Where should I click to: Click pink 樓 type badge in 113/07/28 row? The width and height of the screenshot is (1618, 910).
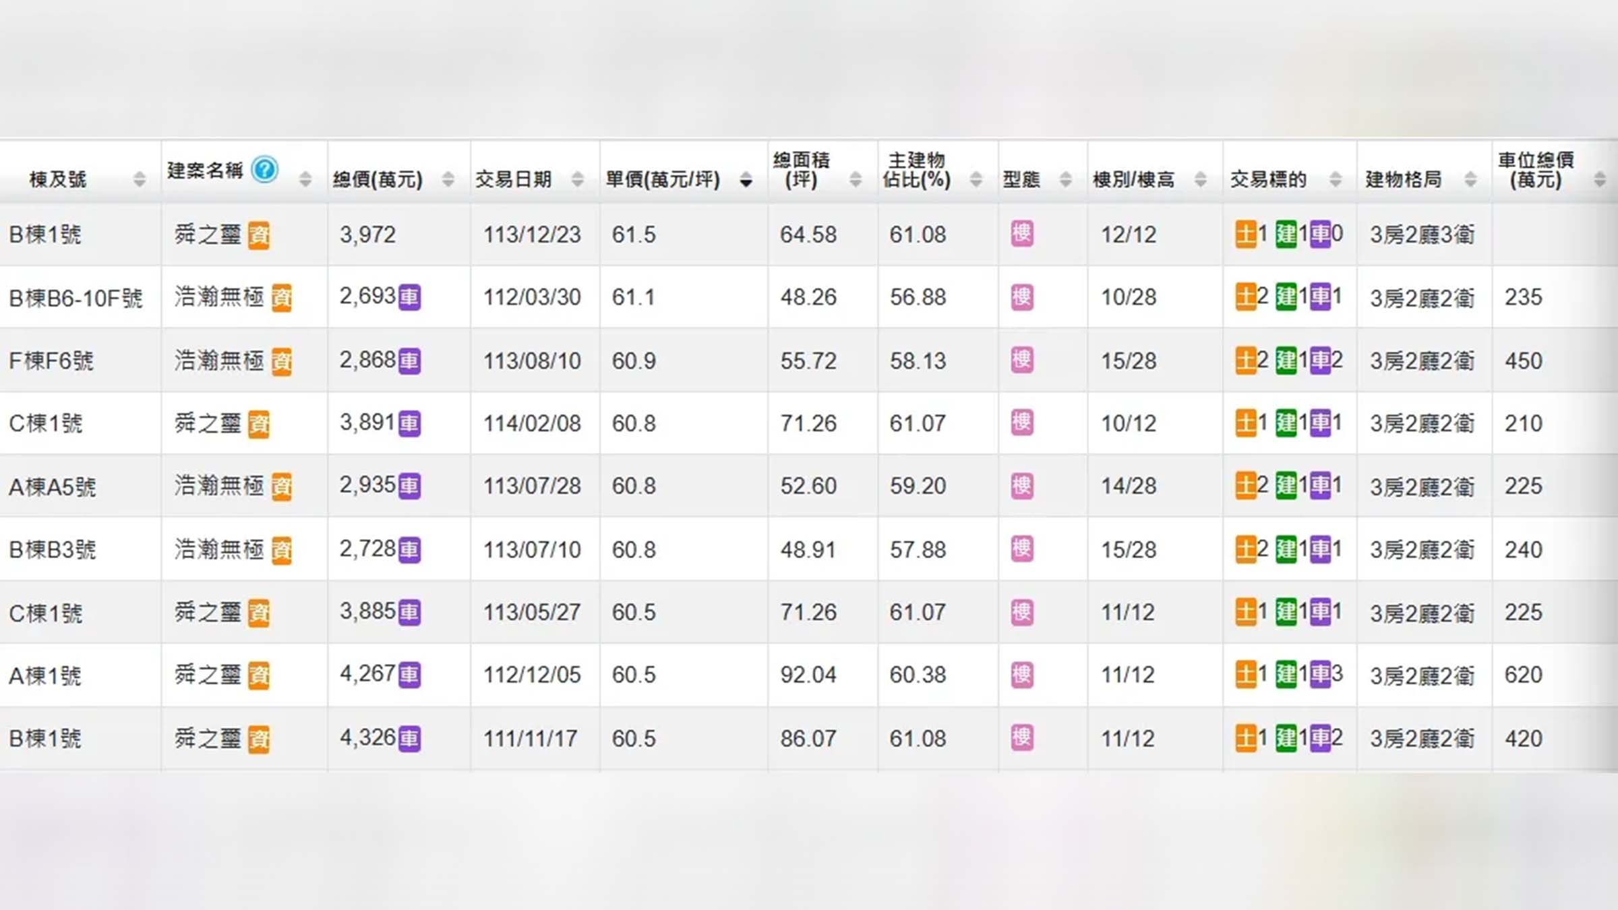(1022, 485)
